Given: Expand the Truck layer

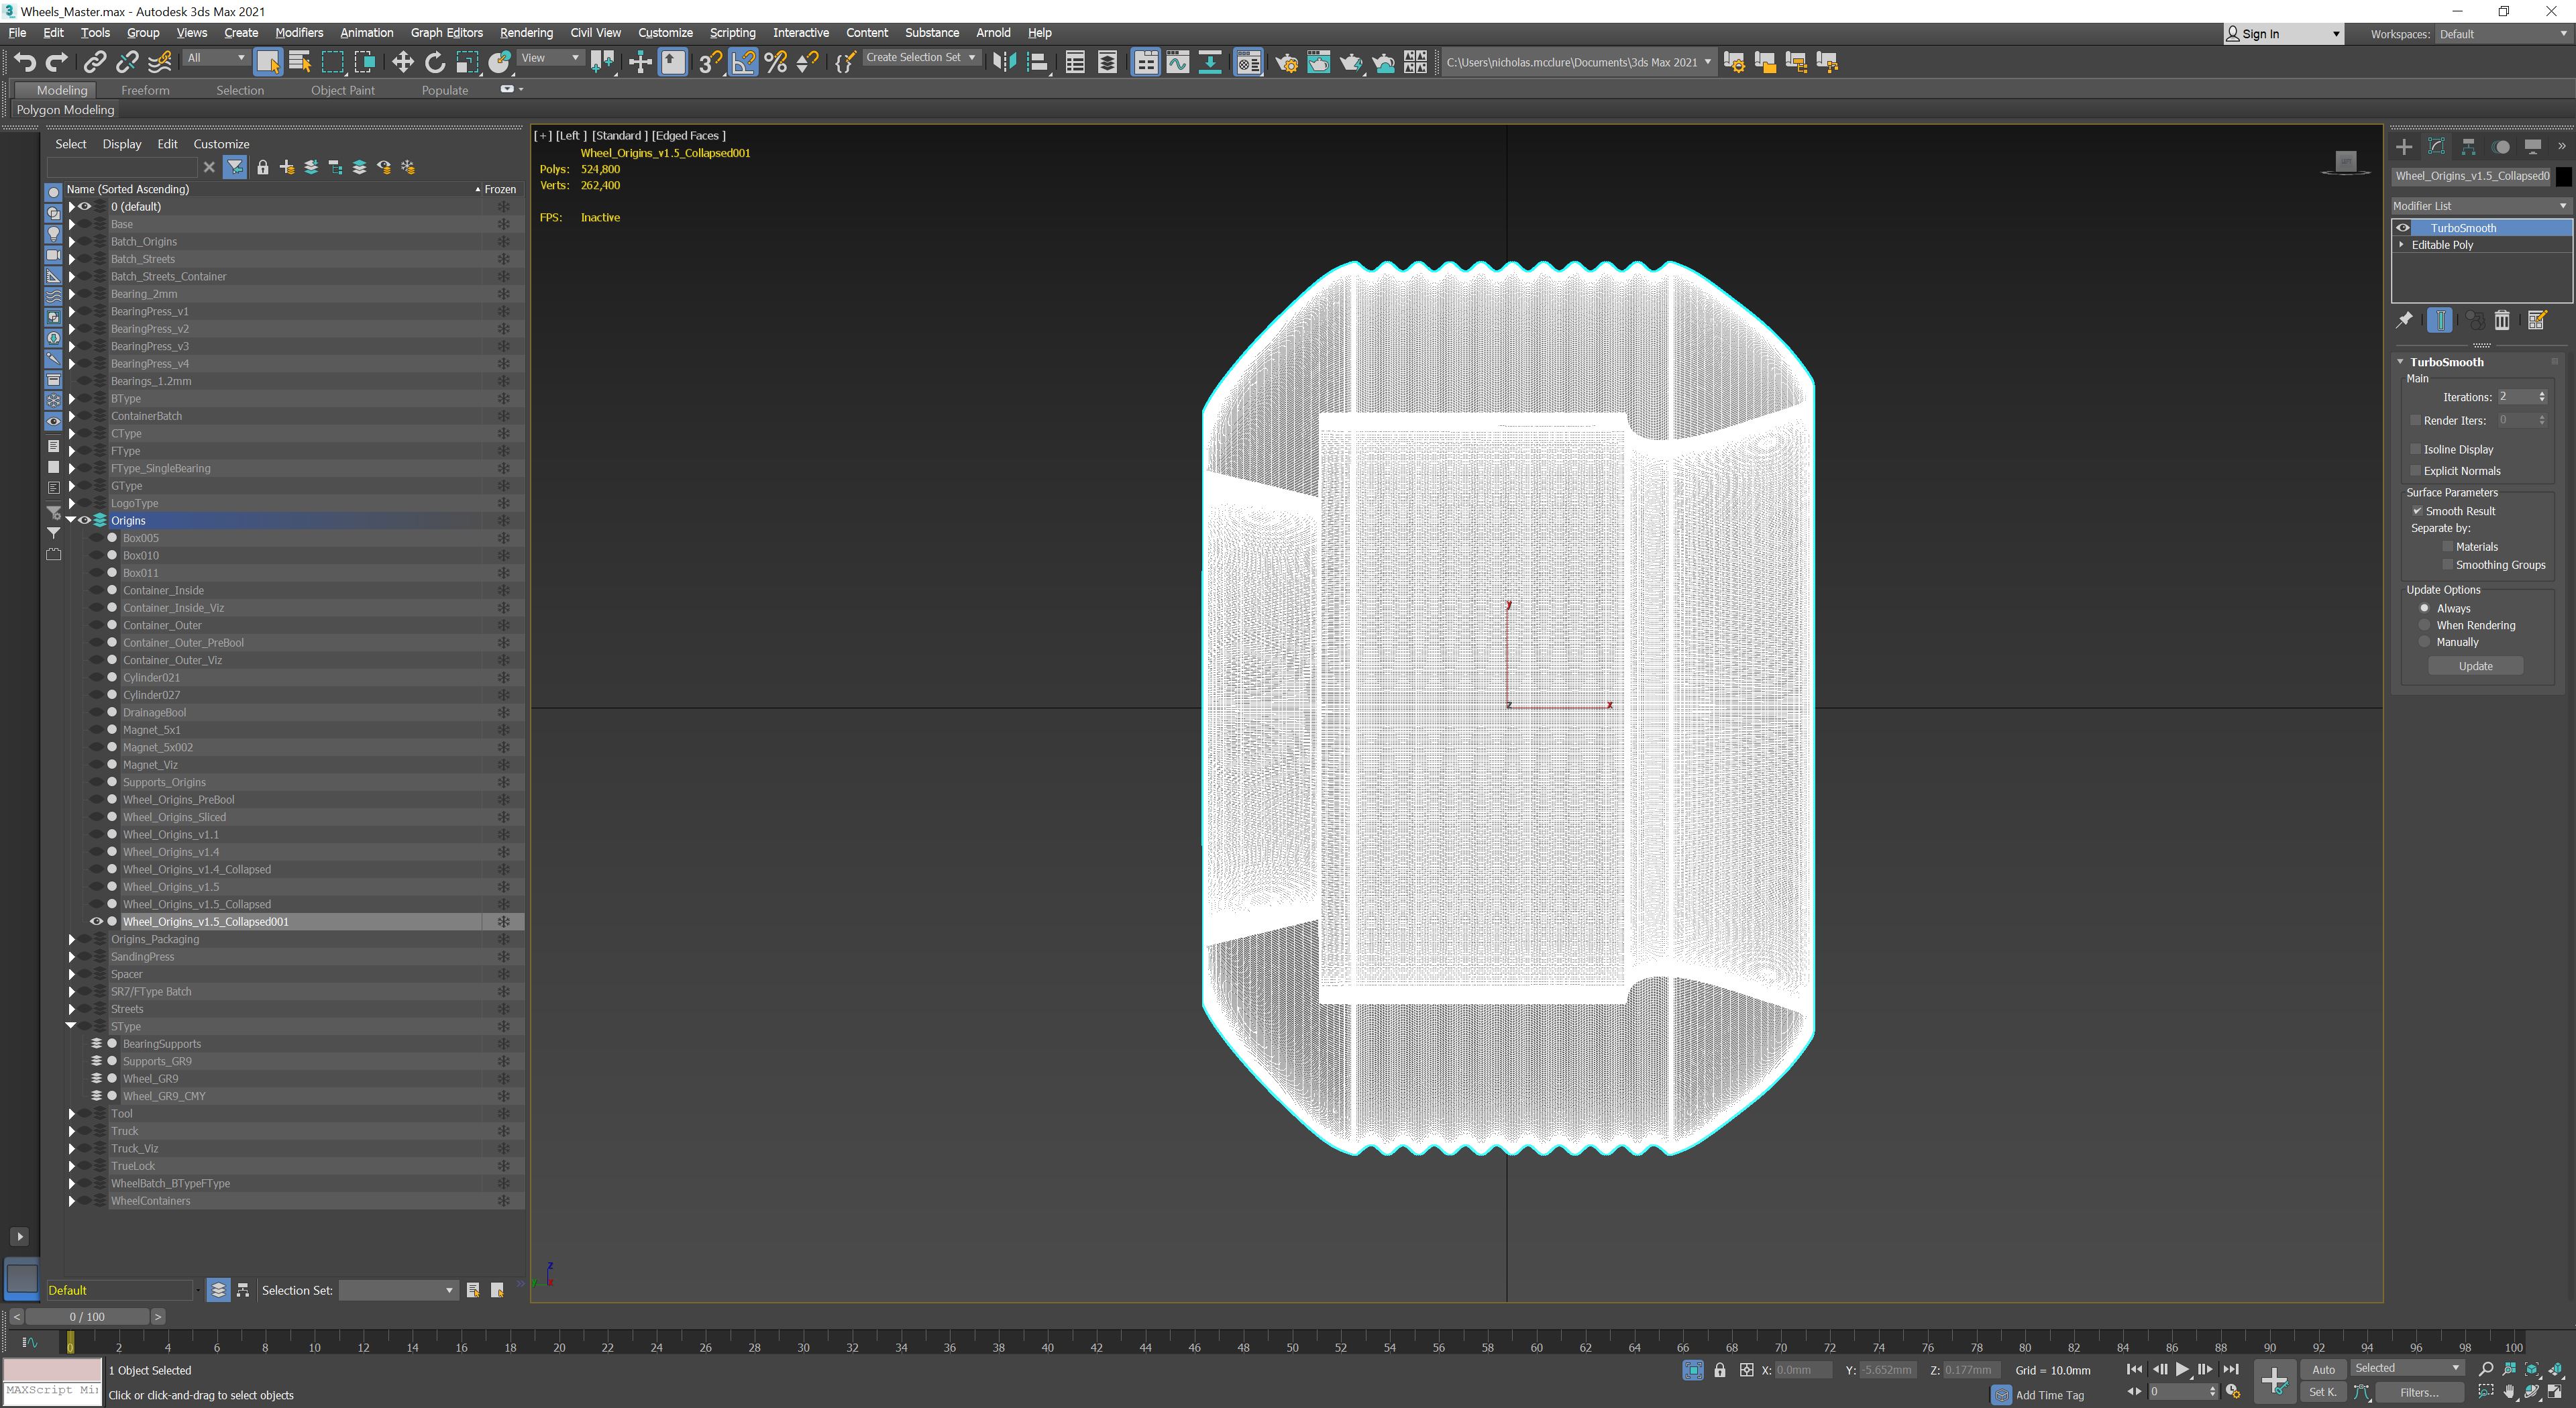Looking at the screenshot, I should [x=71, y=1131].
